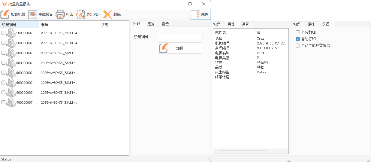Click the 加载 button under barcode input
Image resolution: width=371 pixels, height=162 pixels.
click(180, 48)
